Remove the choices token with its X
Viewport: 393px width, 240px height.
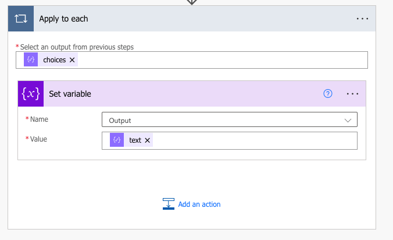72,60
